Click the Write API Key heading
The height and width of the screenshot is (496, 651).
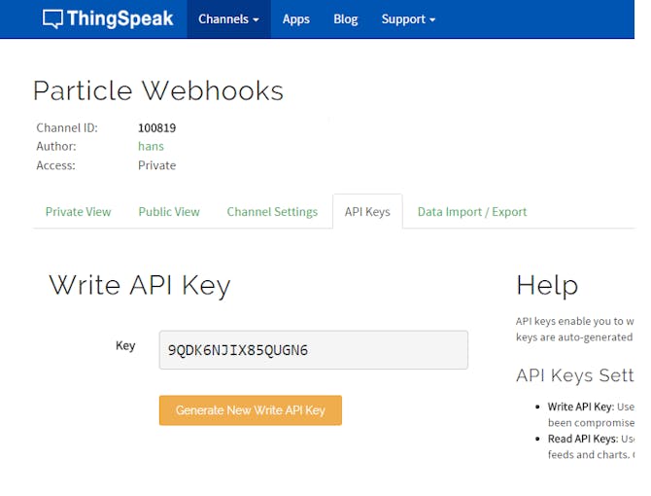pos(140,285)
